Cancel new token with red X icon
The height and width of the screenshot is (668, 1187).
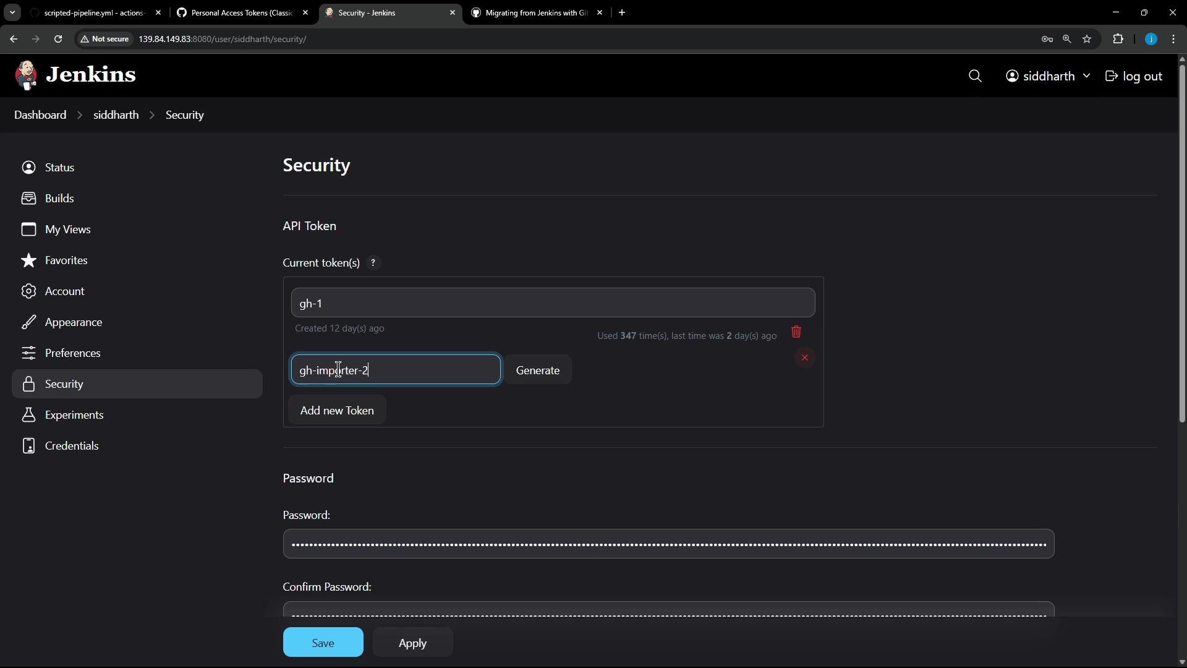pos(804,358)
